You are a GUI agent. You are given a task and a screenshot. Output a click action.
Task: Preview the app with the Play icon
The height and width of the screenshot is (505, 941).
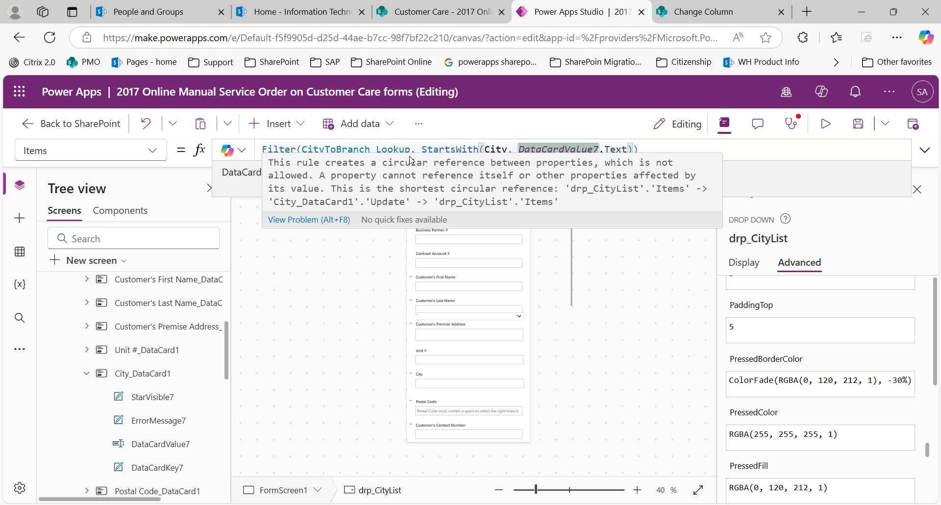coord(826,124)
